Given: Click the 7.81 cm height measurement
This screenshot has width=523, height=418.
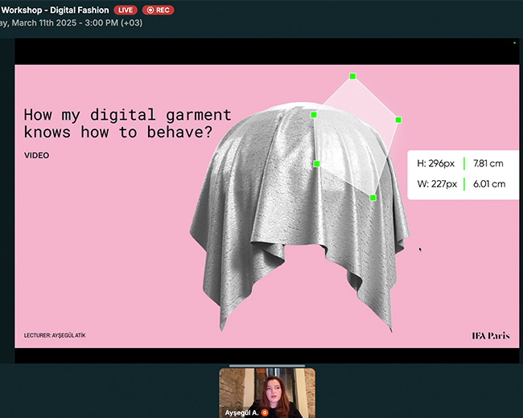Looking at the screenshot, I should 488,164.
